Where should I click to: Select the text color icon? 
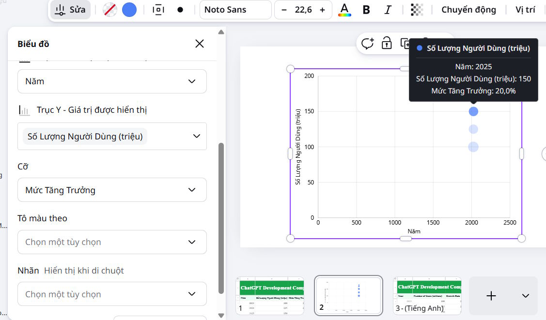(345, 9)
